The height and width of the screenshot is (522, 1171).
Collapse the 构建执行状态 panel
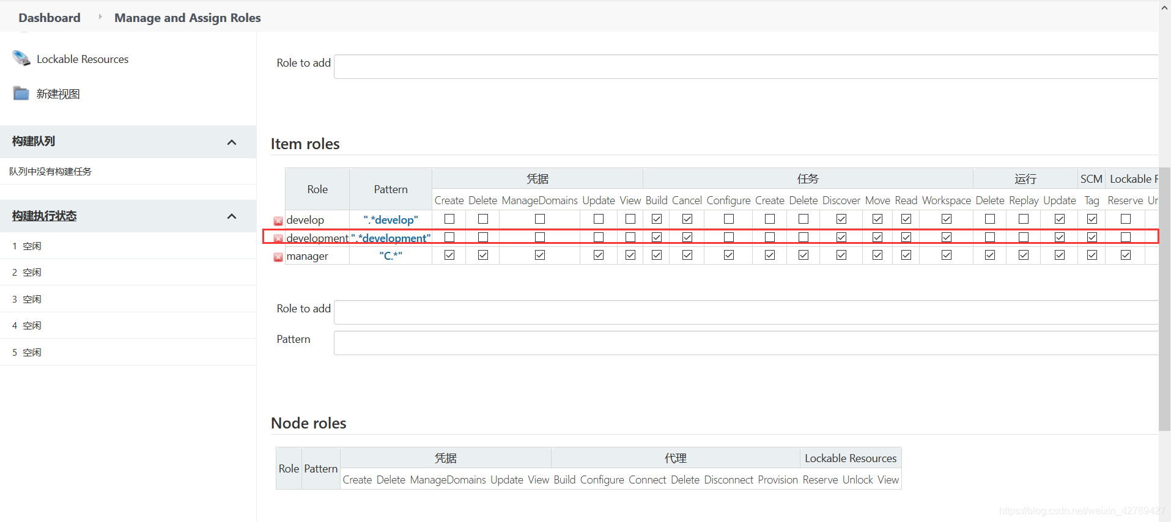tap(232, 216)
